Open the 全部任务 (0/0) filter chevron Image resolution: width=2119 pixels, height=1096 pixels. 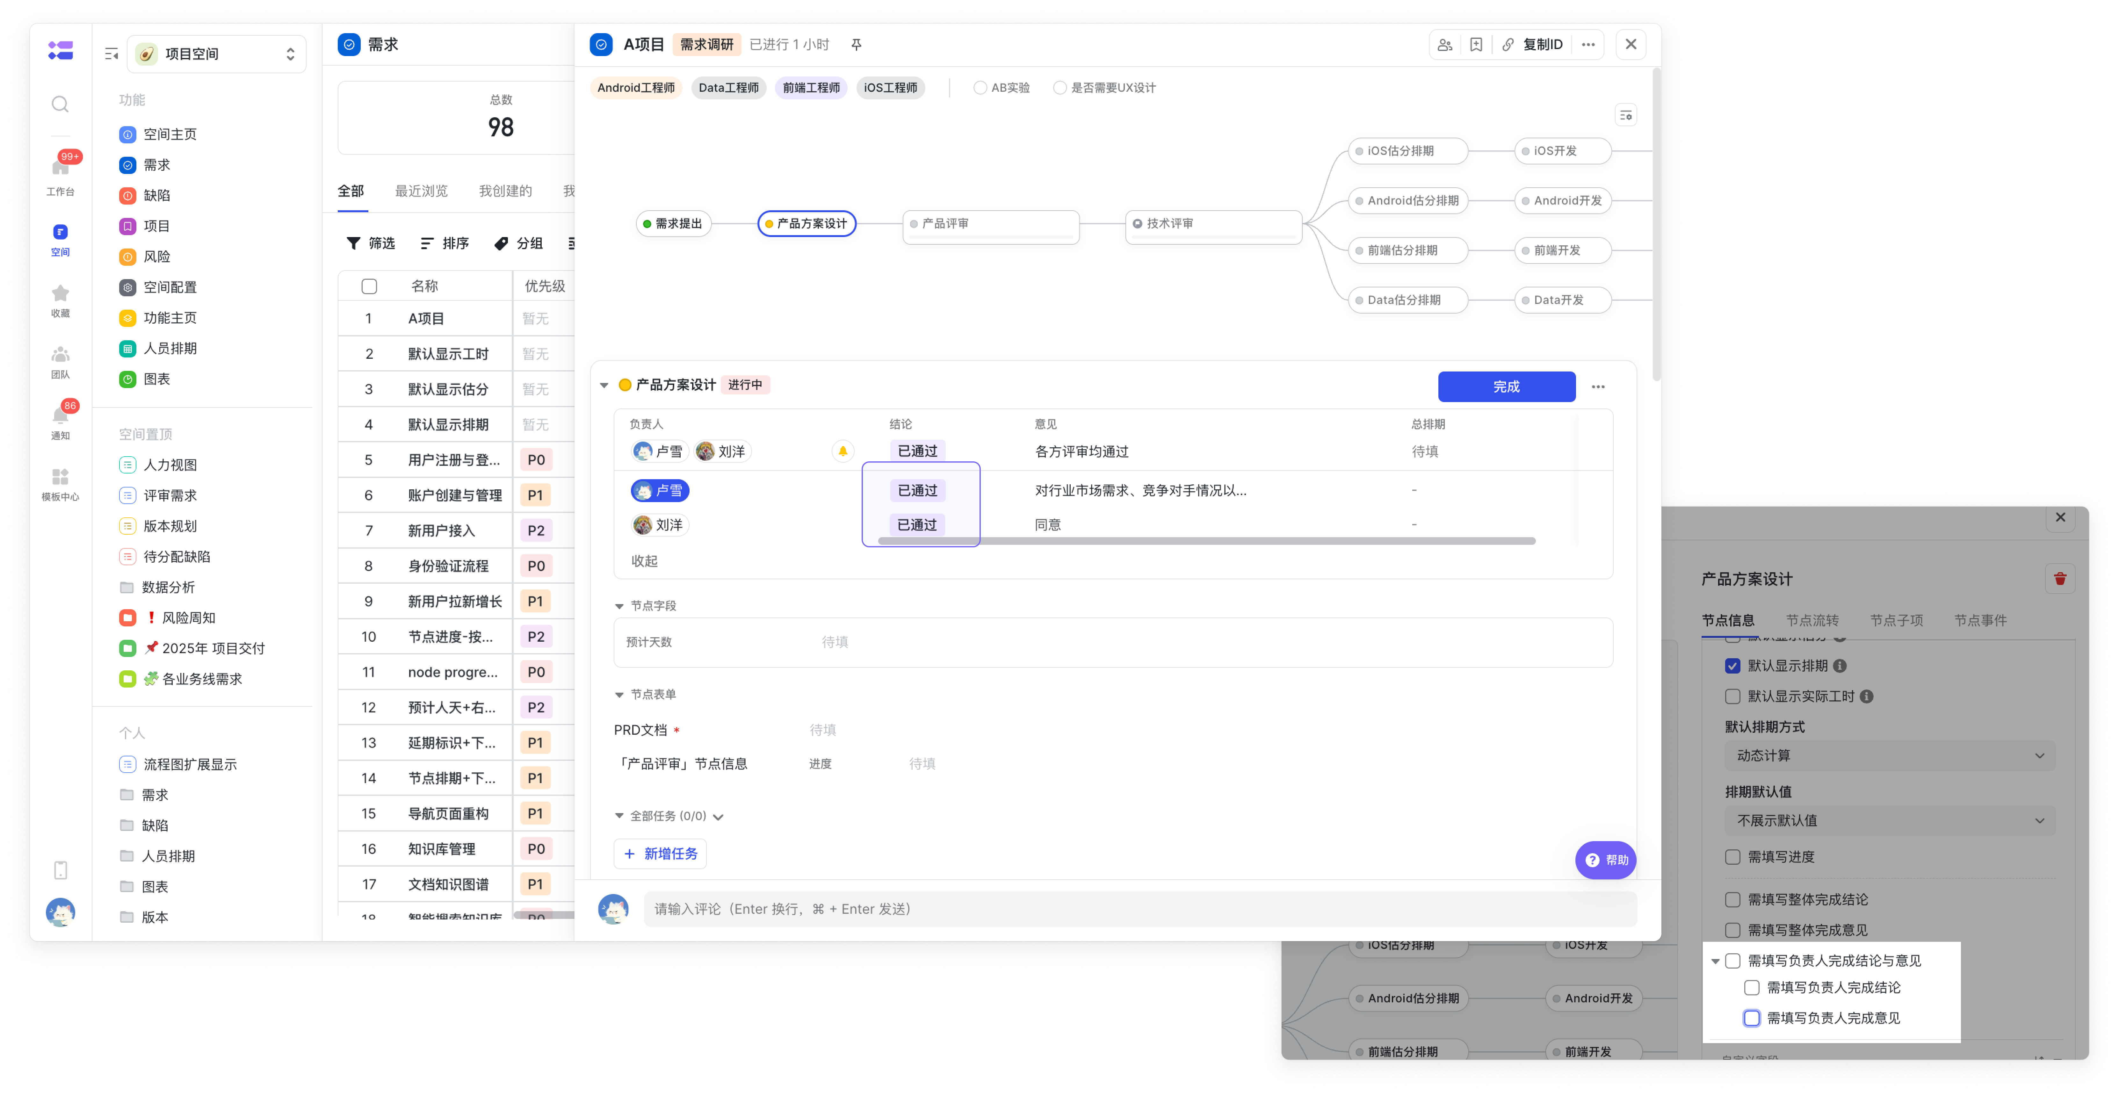[x=718, y=817]
